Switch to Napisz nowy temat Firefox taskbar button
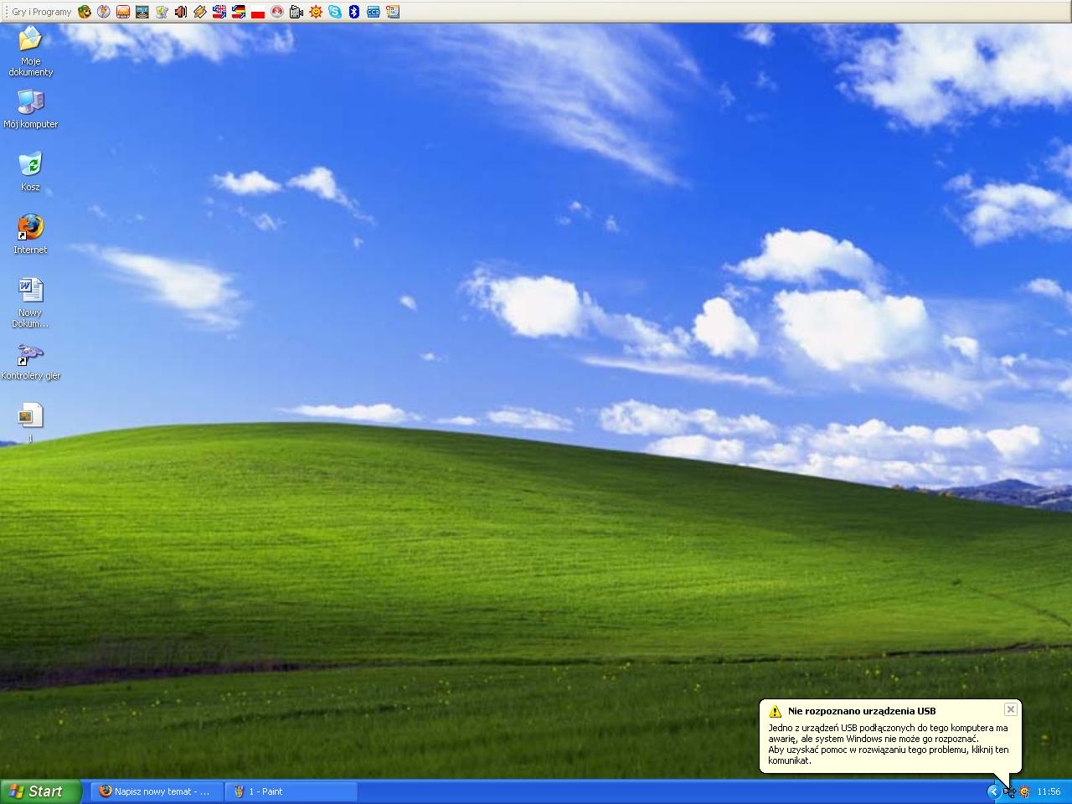Screen dimensions: 1072x804 tap(157, 791)
